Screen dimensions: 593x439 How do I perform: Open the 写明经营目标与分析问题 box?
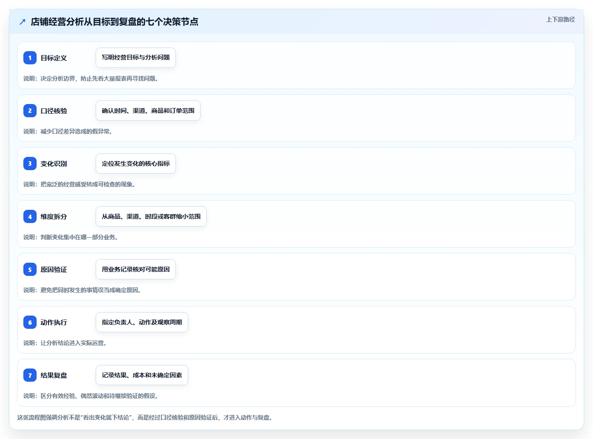[x=136, y=58]
